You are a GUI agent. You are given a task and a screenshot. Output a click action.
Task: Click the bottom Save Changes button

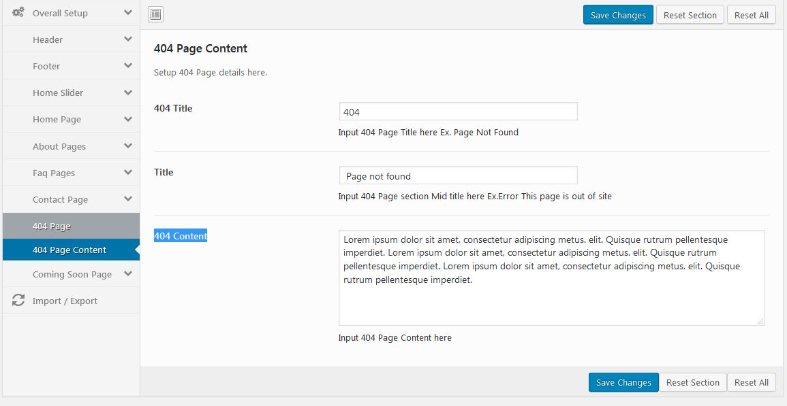[x=623, y=382]
